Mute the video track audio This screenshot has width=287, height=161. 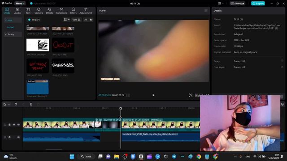pos(18,125)
